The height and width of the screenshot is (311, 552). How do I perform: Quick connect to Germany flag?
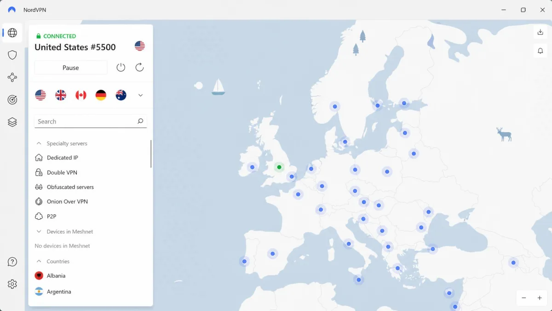[101, 95]
